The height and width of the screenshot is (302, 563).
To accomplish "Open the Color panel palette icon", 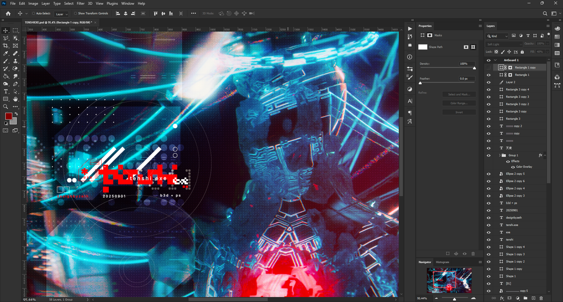I will pyautogui.click(x=557, y=29).
